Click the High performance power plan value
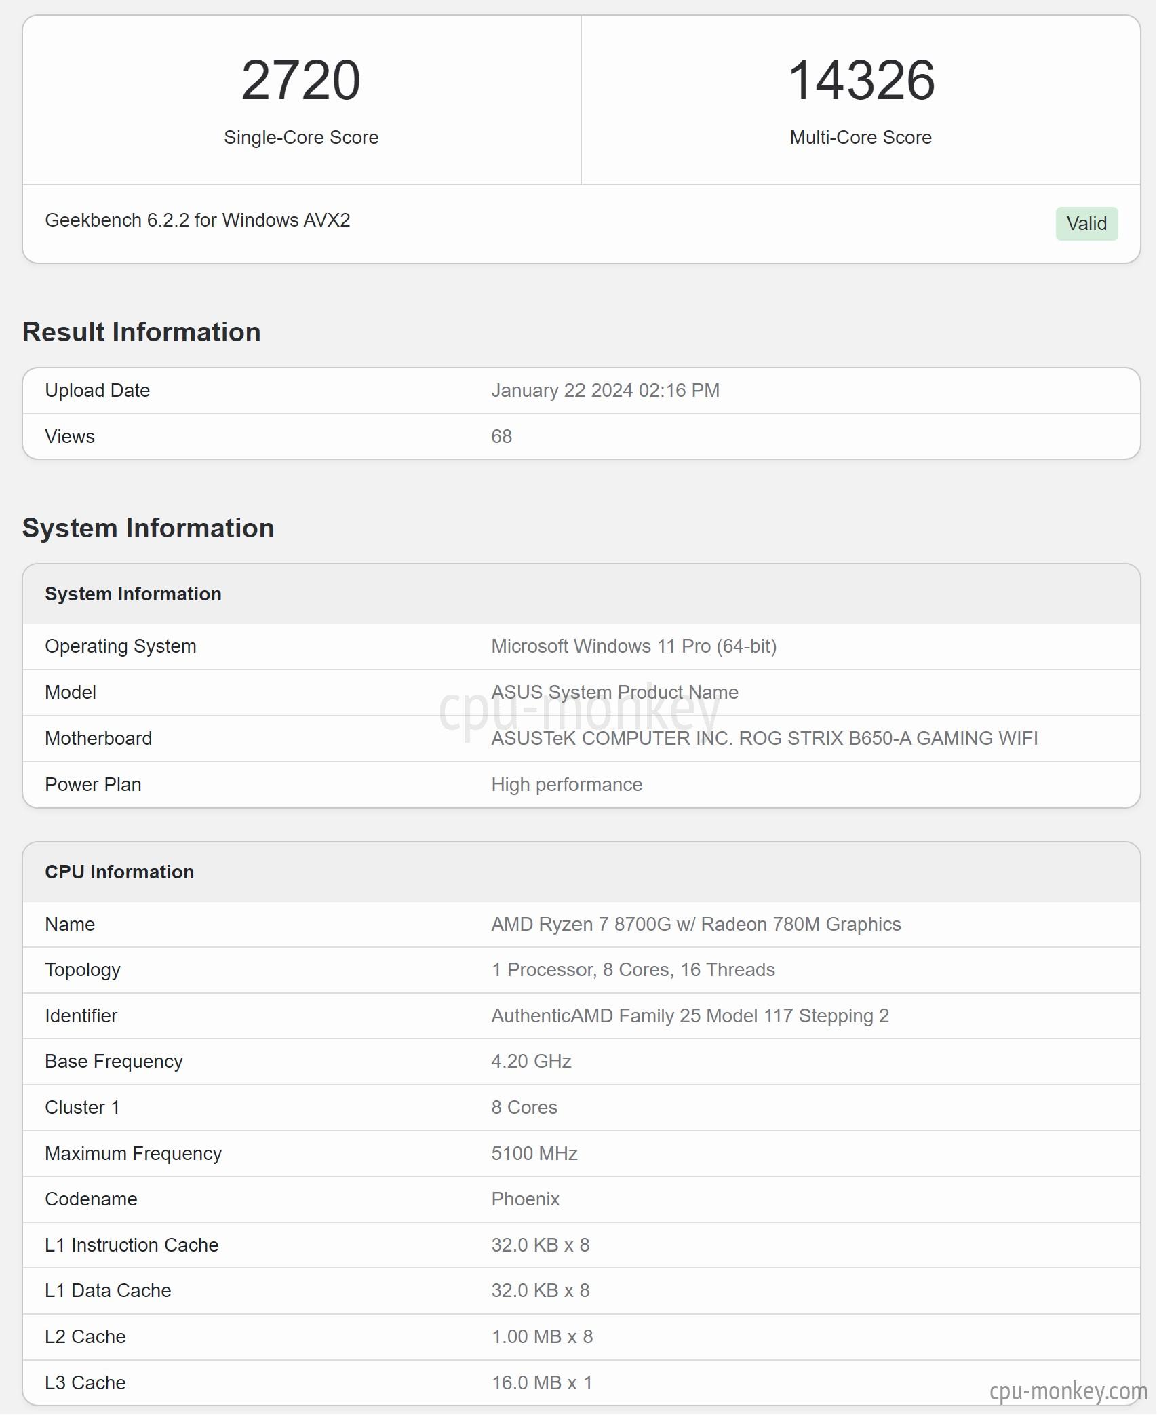The image size is (1157, 1415). 566,785
